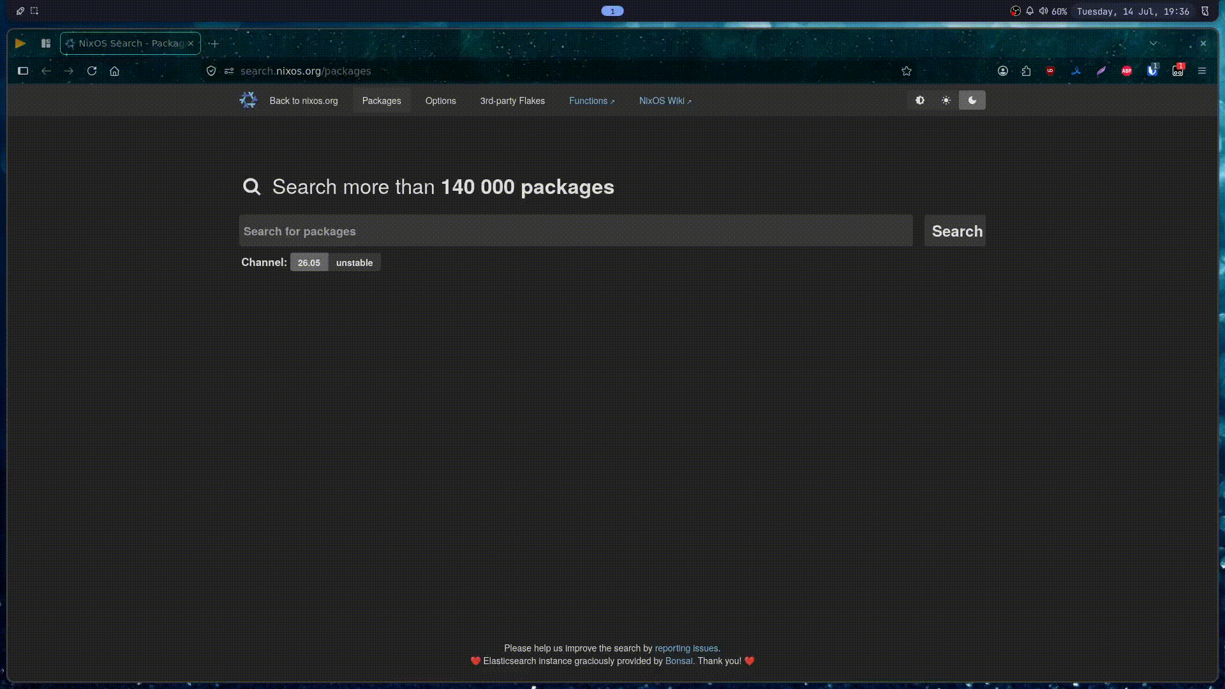This screenshot has height=689, width=1225.
Task: Open the 3rd-party Flakes tab
Action: point(512,101)
